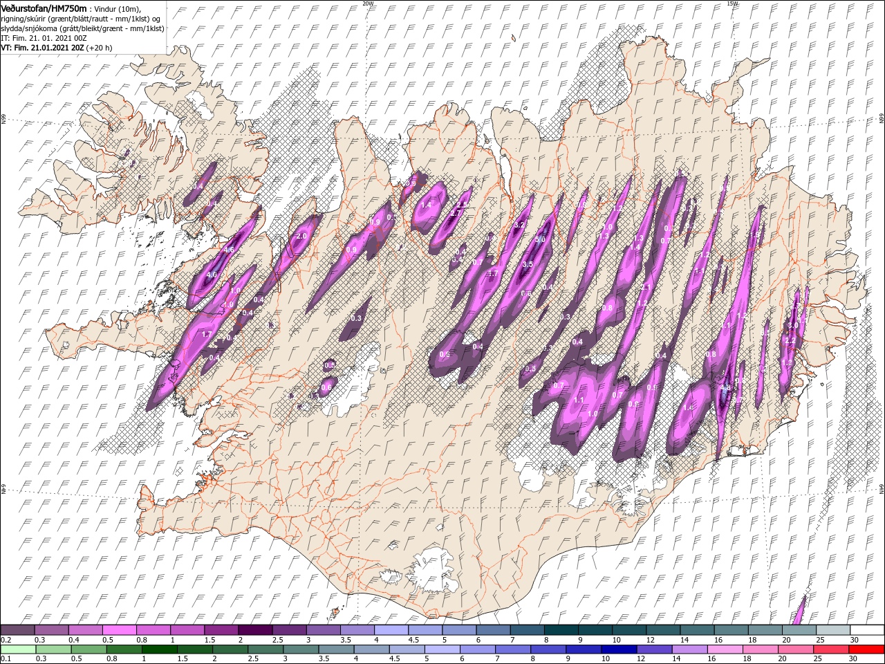
Task: Choose the teal 12 snow legend swatch
Action: pos(662,630)
